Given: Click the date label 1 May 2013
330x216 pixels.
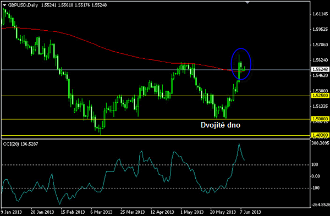Looking at the screenshot, I should click(x=192, y=212).
